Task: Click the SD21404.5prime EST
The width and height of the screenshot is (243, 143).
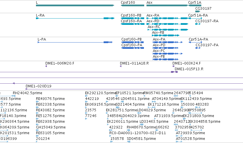Action: (130, 104)
